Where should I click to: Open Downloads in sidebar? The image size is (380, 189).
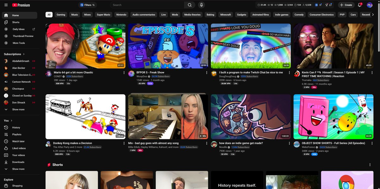(x=19, y=162)
